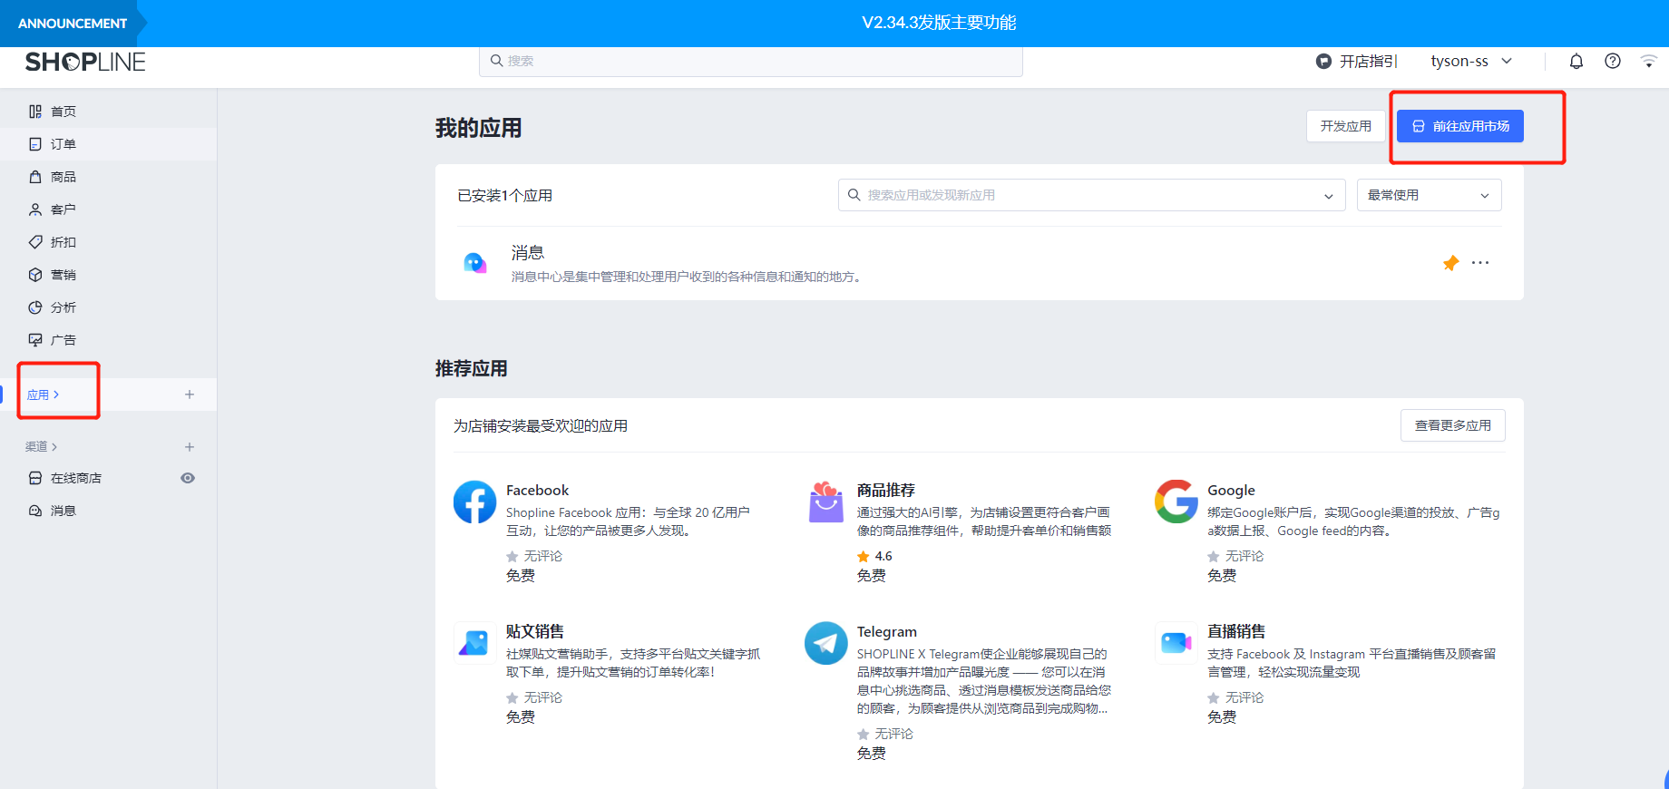Open the three-dot menu for 消息 app
The height and width of the screenshot is (789, 1669).
1480,263
